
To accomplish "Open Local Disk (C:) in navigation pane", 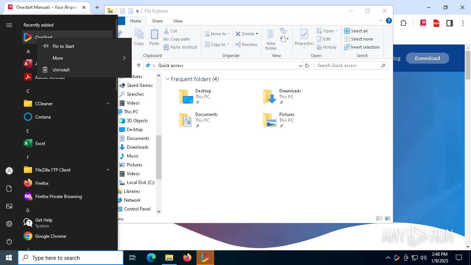I will pyautogui.click(x=137, y=183).
